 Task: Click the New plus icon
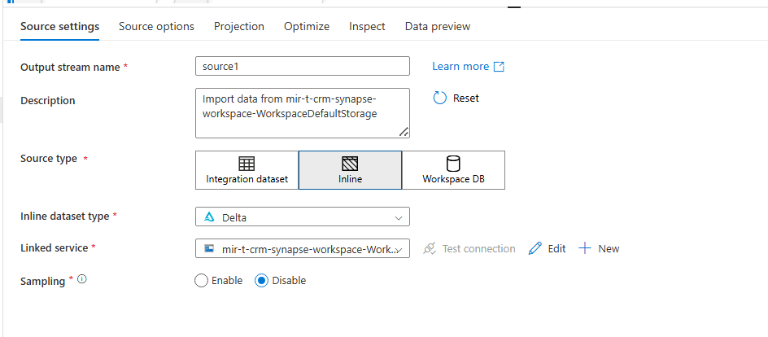pos(584,248)
